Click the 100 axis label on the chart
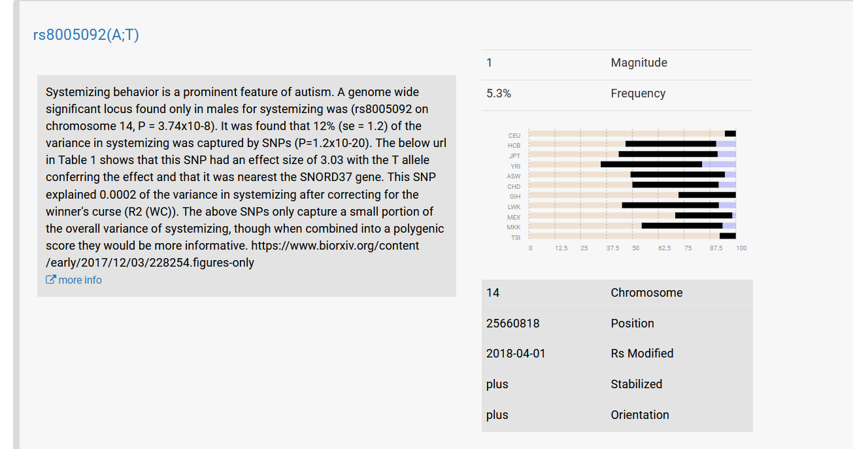The width and height of the screenshot is (853, 449). pyautogui.click(x=741, y=248)
